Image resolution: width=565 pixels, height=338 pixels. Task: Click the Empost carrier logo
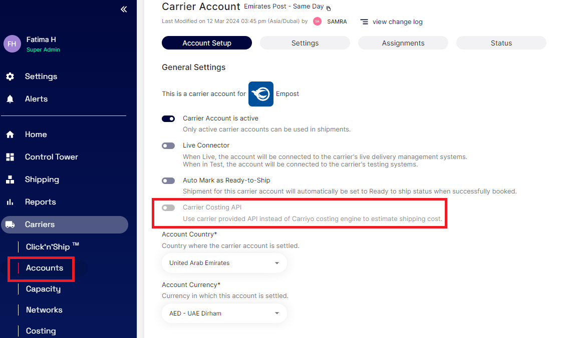point(261,94)
